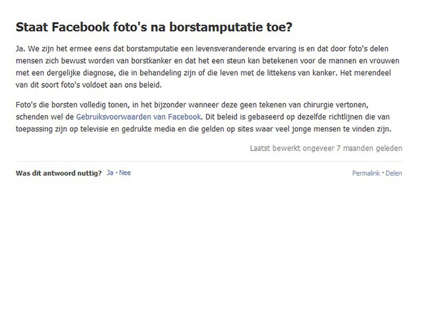Click the word 'diagnose' in the first paragraph
The height and width of the screenshot is (330, 440).
(x=98, y=73)
